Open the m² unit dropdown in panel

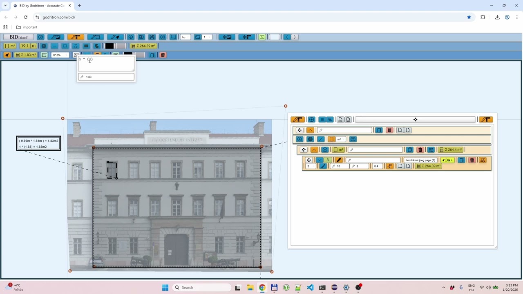tap(341, 139)
